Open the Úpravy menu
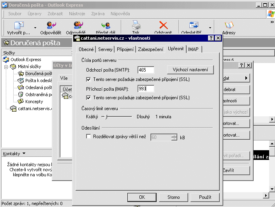 click(x=35, y=14)
